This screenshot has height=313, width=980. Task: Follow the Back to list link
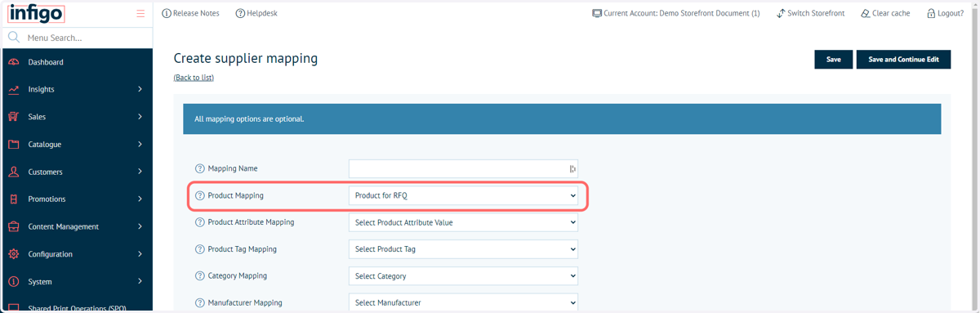click(x=194, y=78)
